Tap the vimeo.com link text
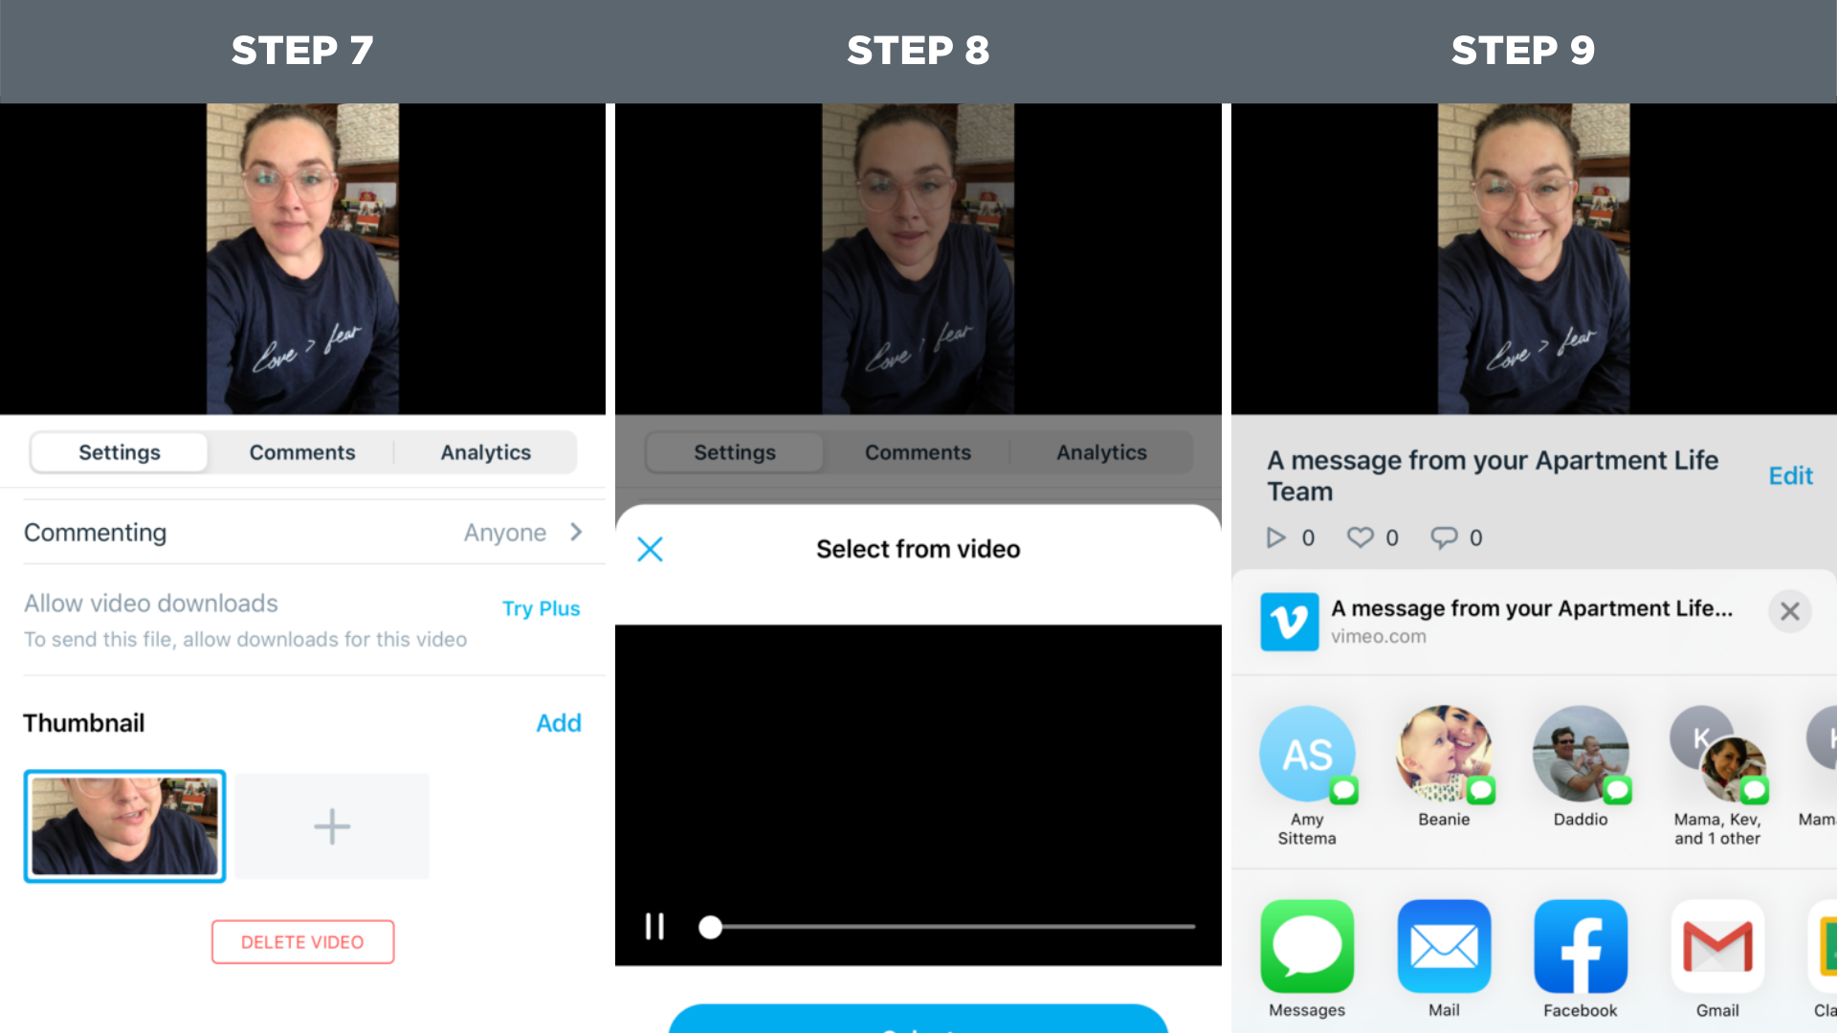Screen dimensions: 1837x1033 1379,636
